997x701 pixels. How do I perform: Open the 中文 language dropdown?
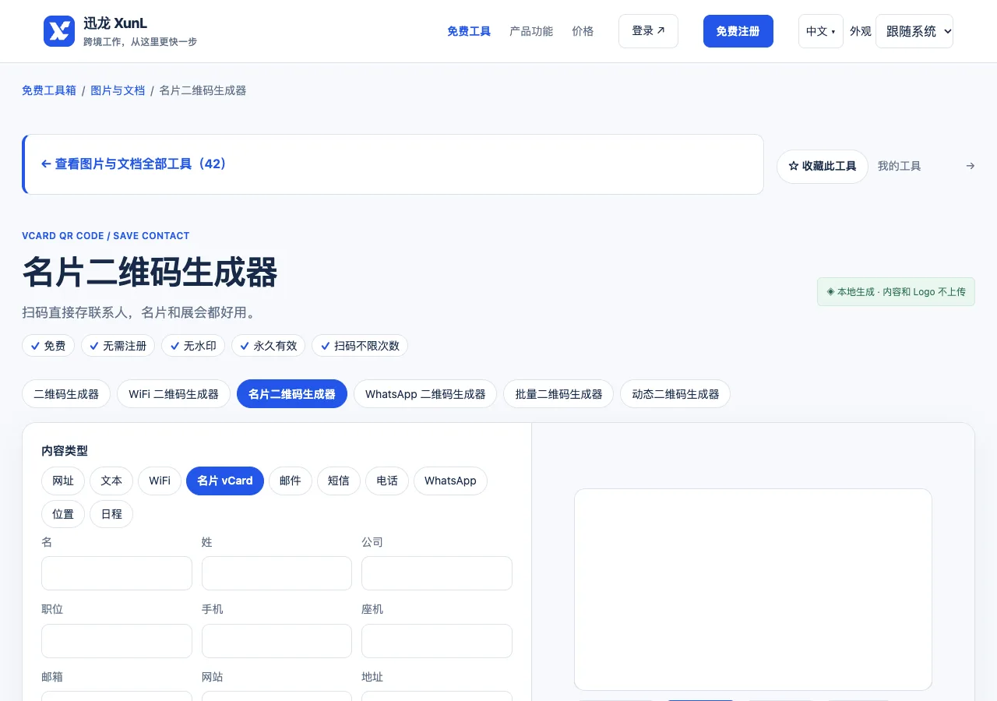[820, 31]
